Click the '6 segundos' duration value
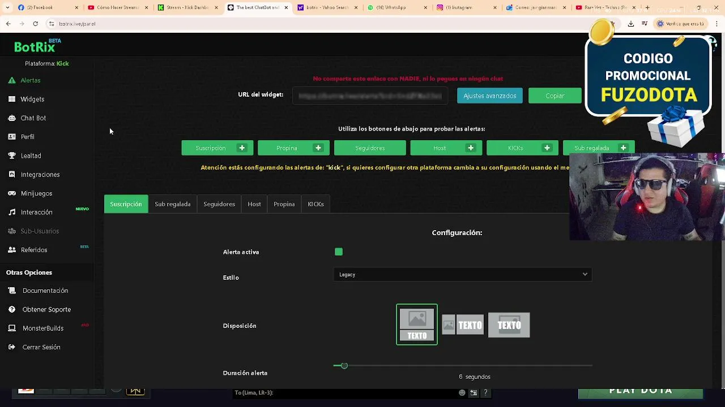The height and width of the screenshot is (407, 725). [x=475, y=376]
